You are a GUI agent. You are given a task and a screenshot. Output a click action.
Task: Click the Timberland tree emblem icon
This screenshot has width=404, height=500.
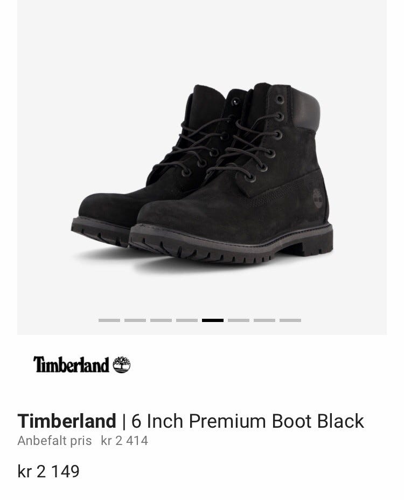122,365
